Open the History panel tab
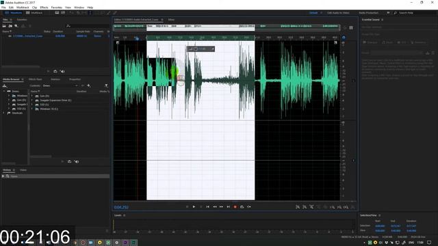438x246 pixels. coord(7,170)
